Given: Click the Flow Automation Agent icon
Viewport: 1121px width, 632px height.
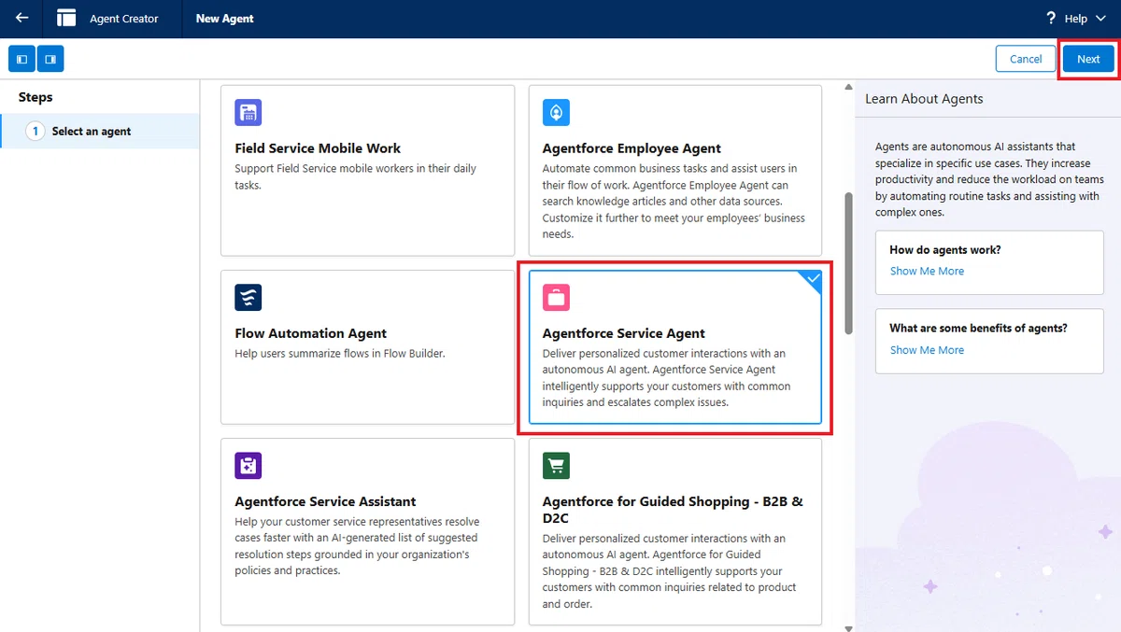Looking at the screenshot, I should [x=248, y=298].
